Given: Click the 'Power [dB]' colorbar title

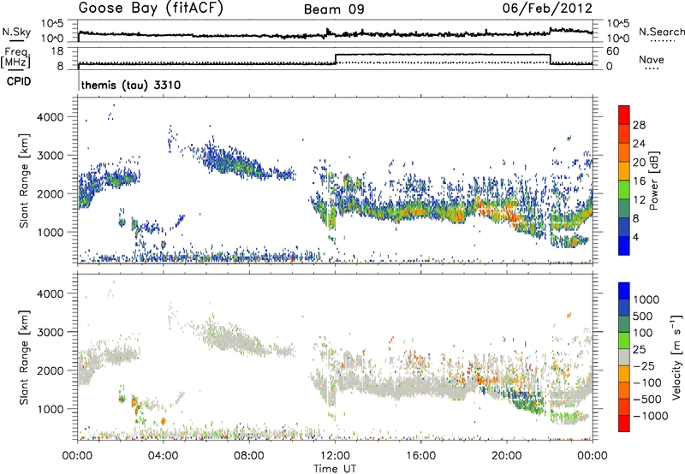Looking at the screenshot, I should coord(654,181).
